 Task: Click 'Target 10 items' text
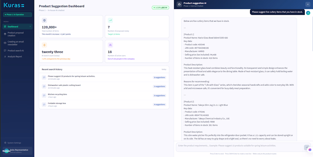coord(114,34)
